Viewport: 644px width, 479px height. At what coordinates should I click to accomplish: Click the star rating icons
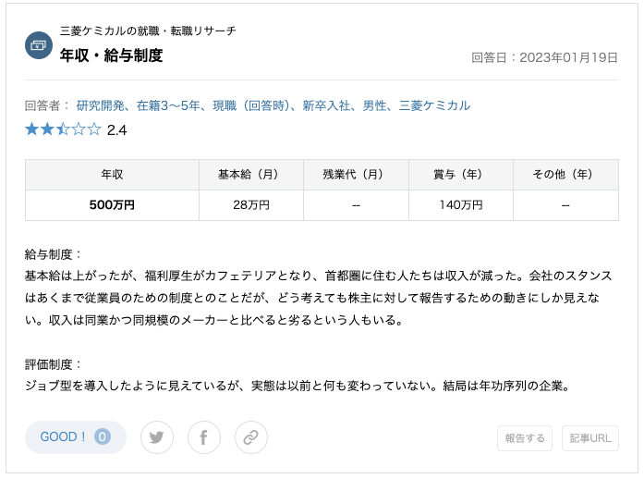63,129
